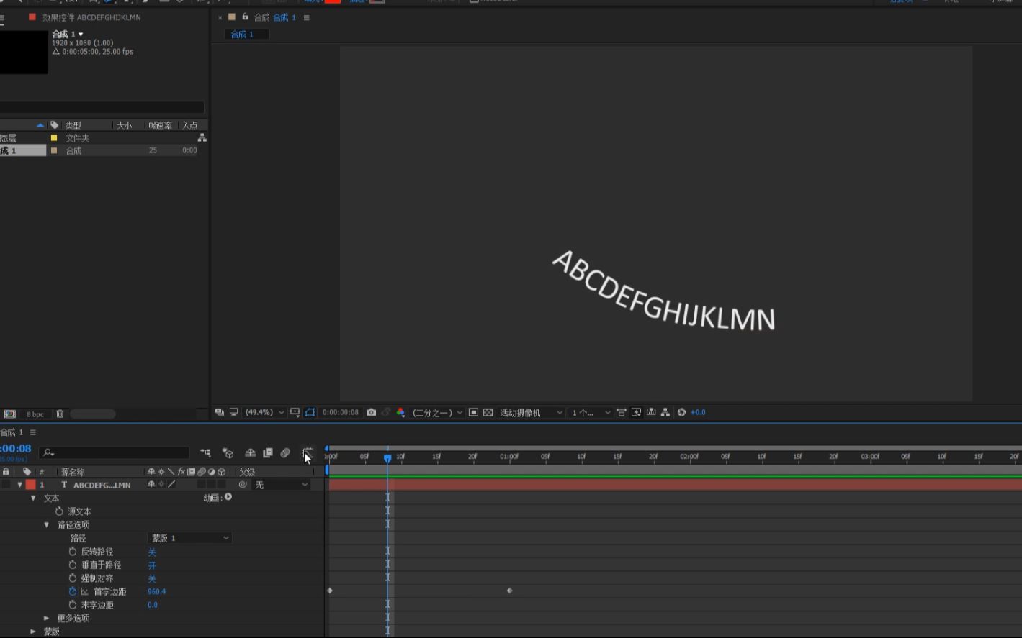Toggle stopwatch for 首字边距 property

point(72,591)
